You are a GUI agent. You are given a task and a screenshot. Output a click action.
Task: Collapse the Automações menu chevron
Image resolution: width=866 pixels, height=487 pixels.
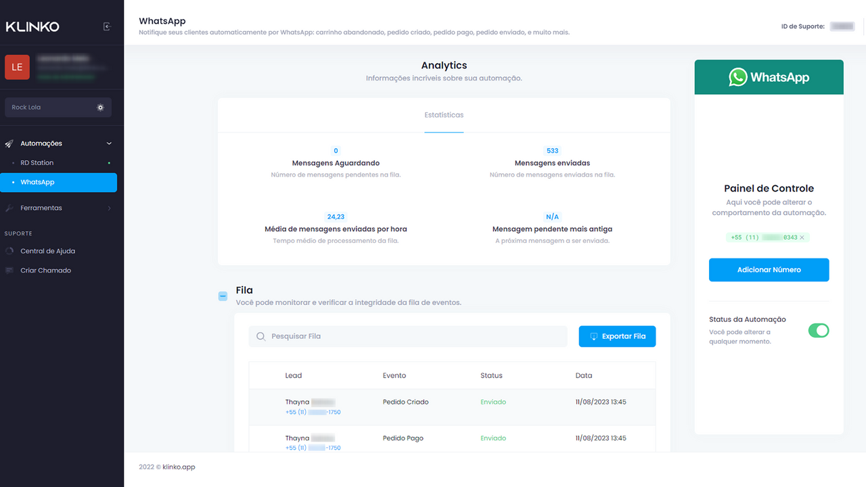coord(109,143)
